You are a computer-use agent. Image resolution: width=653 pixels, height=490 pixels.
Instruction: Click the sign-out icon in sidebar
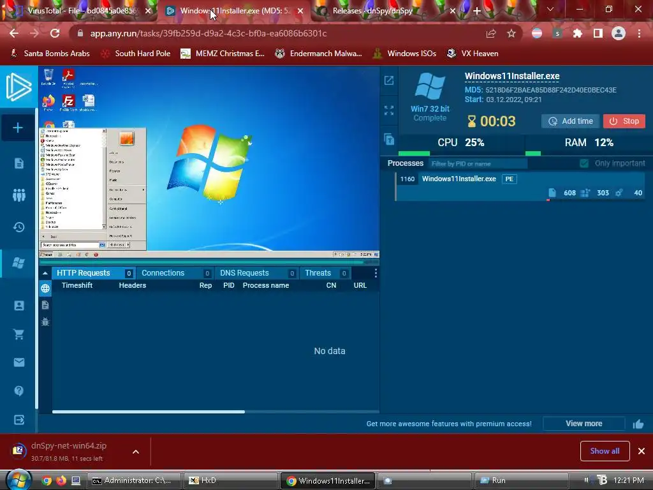pyautogui.click(x=18, y=420)
